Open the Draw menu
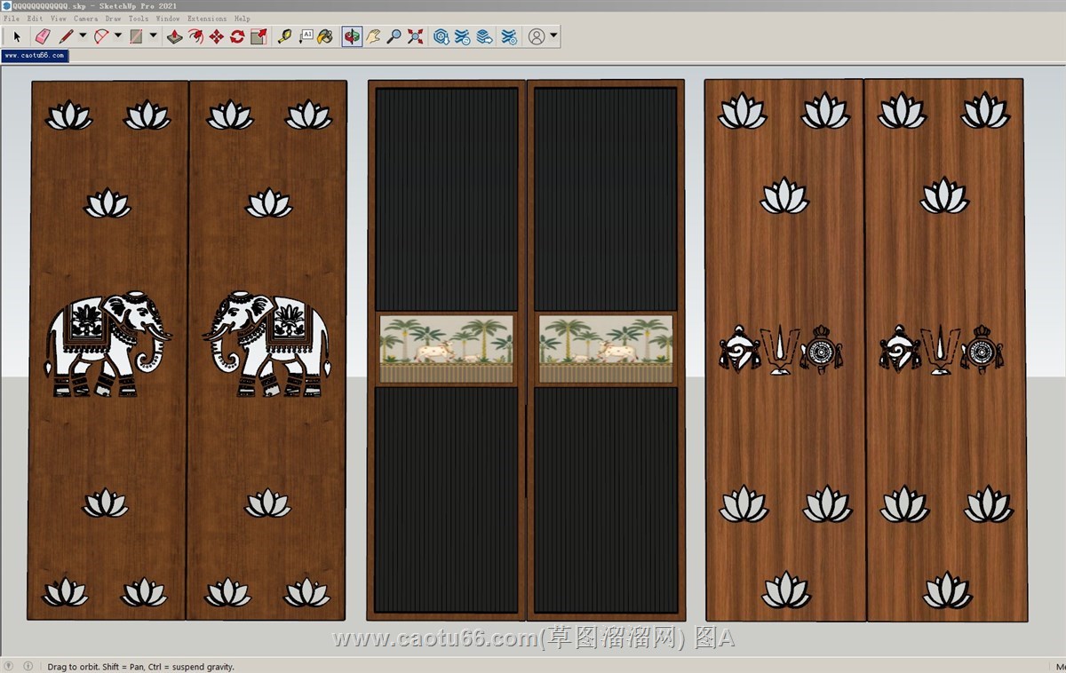This screenshot has width=1066, height=673. point(113,18)
